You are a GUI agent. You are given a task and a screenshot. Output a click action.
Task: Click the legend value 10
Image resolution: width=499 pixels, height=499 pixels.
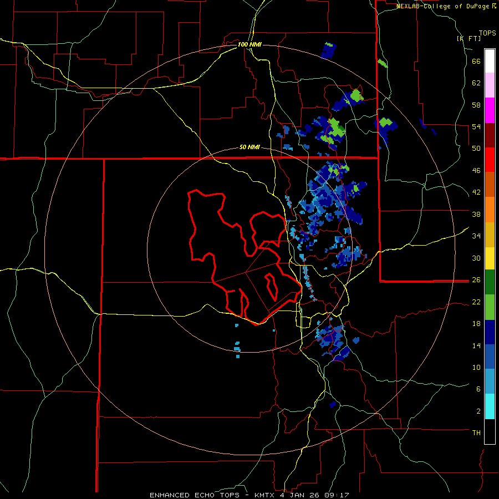pyautogui.click(x=476, y=367)
